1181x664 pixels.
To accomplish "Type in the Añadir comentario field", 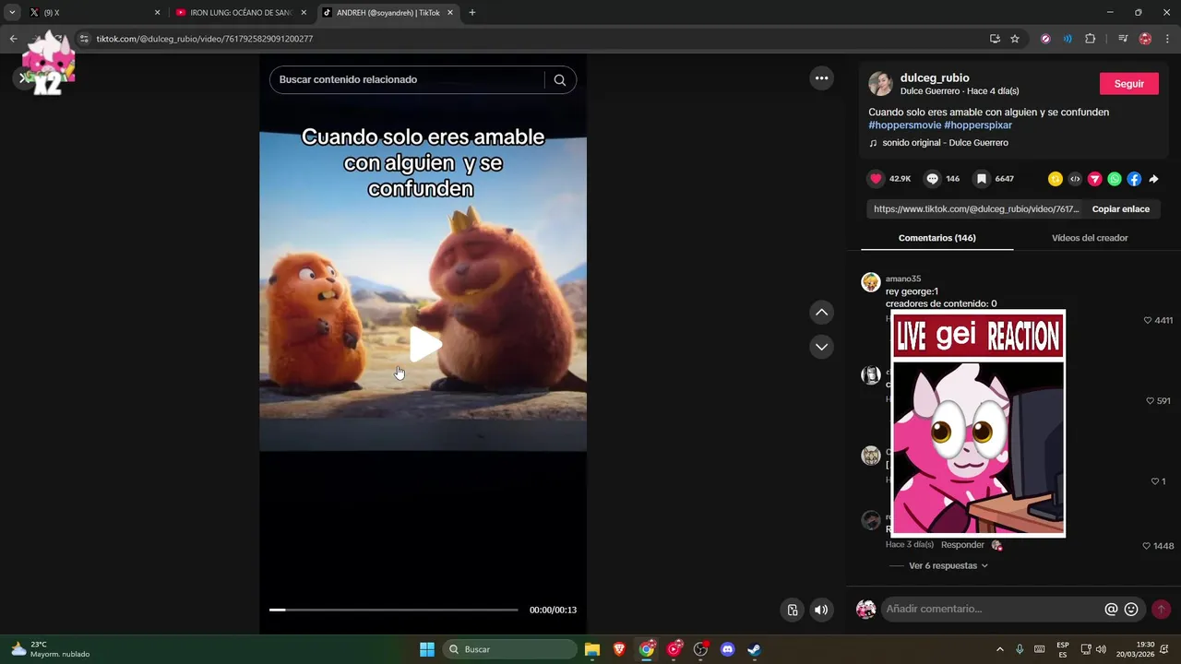I will (992, 610).
